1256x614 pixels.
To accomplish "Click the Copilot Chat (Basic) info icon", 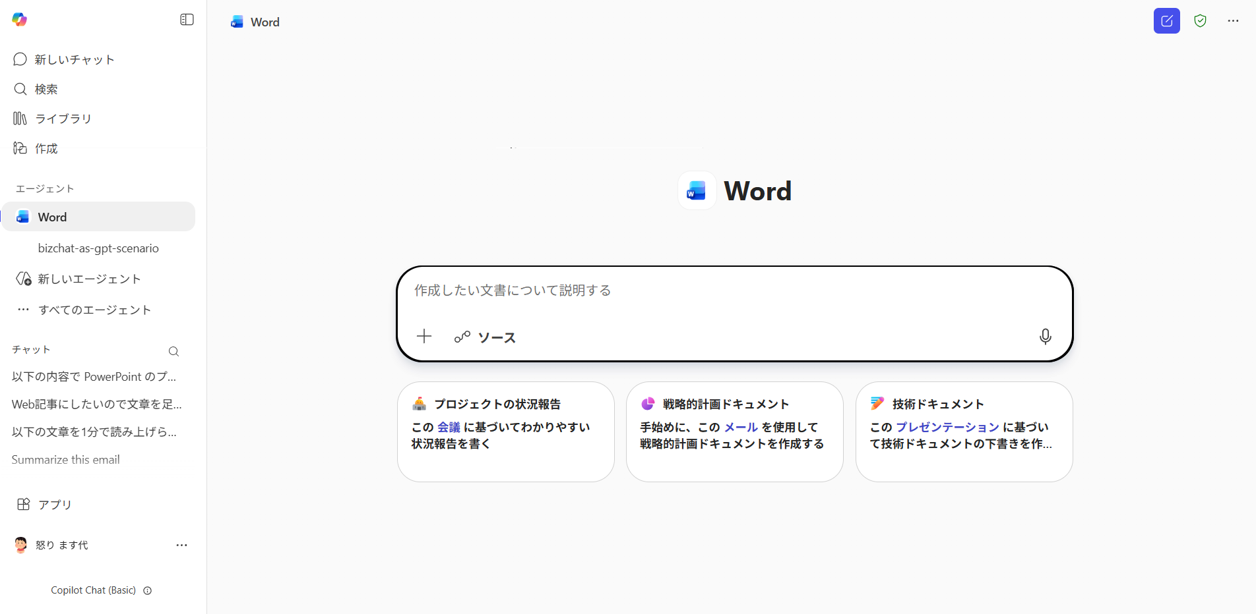I will click(148, 590).
